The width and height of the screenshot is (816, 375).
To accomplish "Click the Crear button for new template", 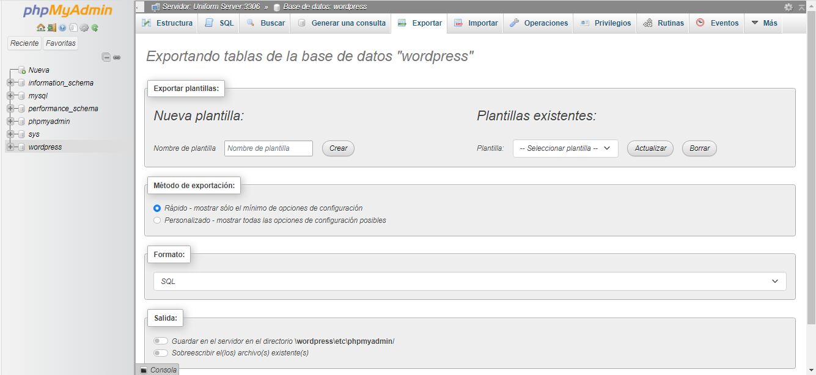I will pos(338,148).
